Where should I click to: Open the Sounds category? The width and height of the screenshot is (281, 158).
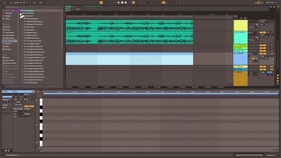click(8, 27)
